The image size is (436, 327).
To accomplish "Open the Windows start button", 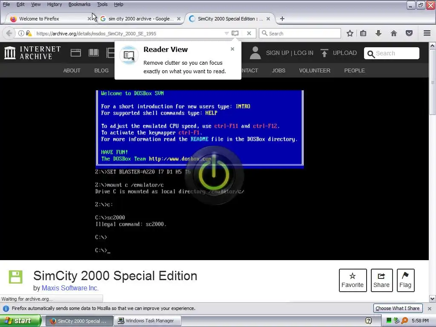I will coord(20,321).
